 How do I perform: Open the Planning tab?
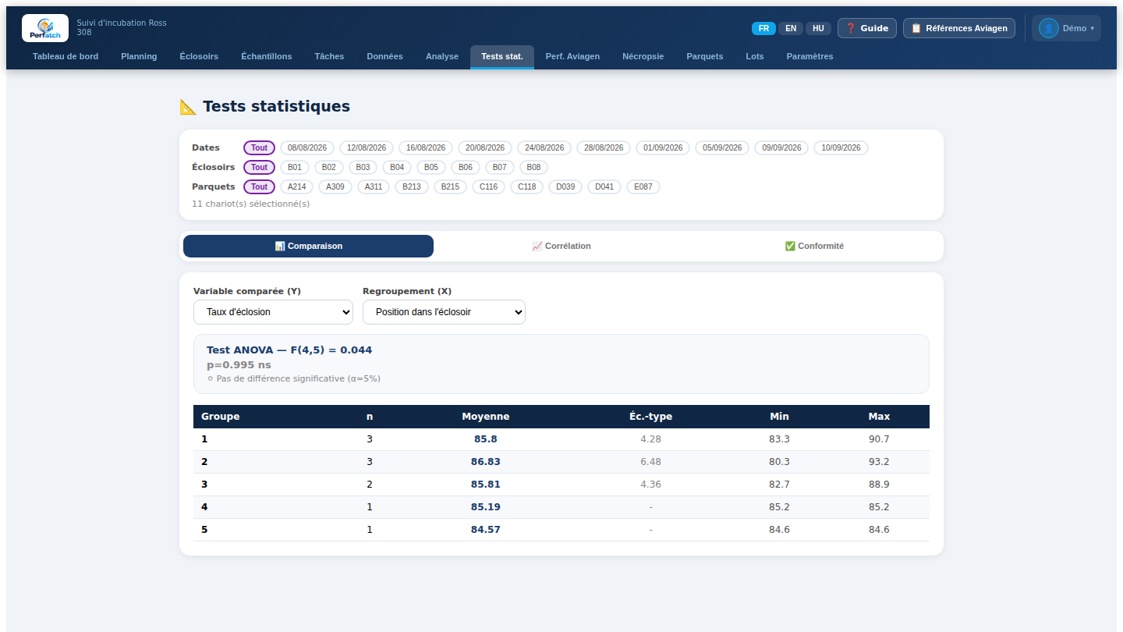[139, 57]
